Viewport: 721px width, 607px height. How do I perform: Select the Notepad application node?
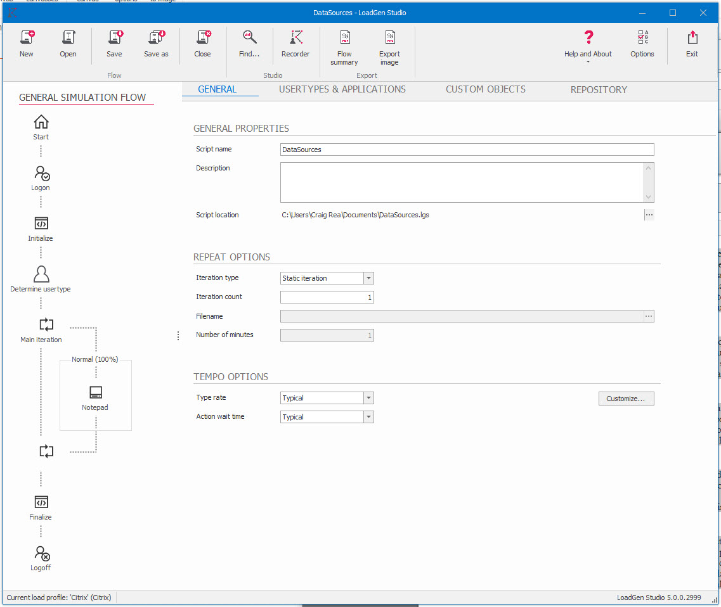click(95, 398)
